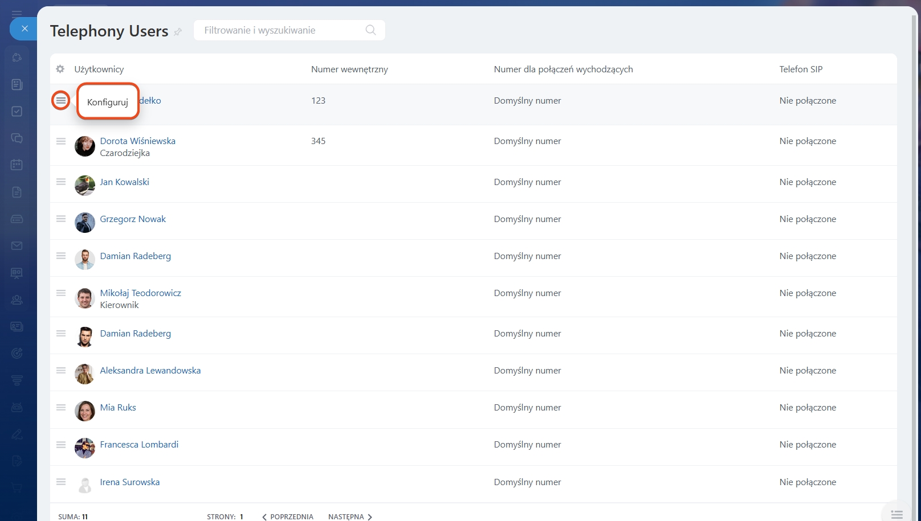This screenshot has height=521, width=921.
Task: Sort by Numer wewnętrzny column header
Action: [349, 69]
